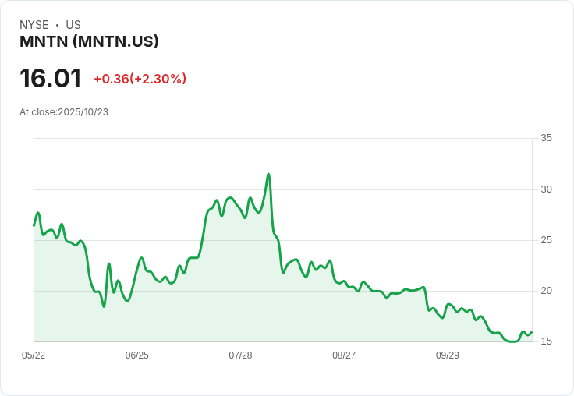The width and height of the screenshot is (574, 396).
Task: Select the 25 y-axis price label
Action: point(547,240)
